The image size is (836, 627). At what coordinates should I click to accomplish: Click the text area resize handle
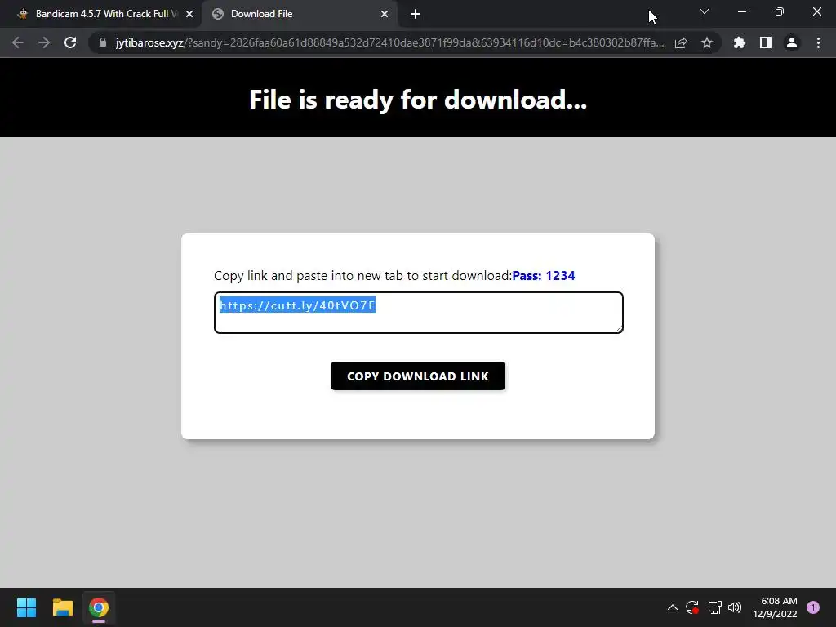(619, 329)
